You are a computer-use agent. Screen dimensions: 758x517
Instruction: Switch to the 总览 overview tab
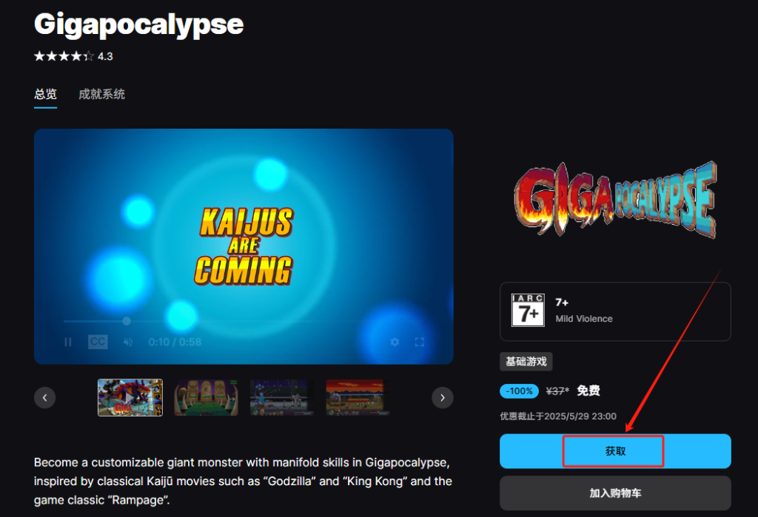[x=45, y=94]
